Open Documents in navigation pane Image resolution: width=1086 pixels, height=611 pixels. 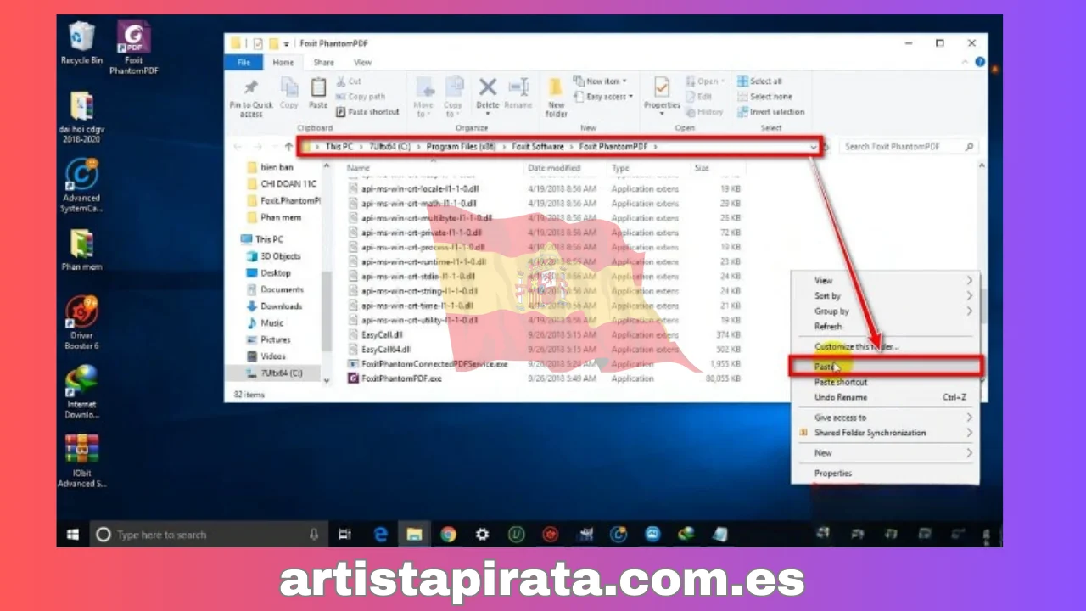point(274,289)
